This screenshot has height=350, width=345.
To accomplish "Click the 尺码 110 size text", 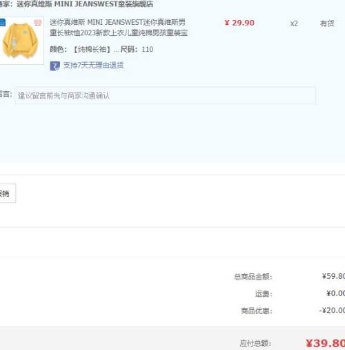I will pyautogui.click(x=137, y=49).
